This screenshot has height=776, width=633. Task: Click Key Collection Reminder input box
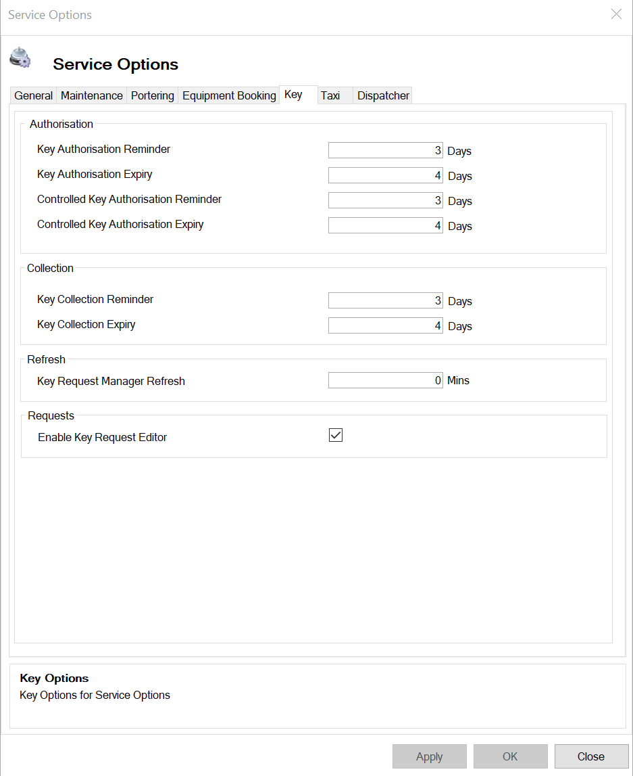tap(385, 300)
